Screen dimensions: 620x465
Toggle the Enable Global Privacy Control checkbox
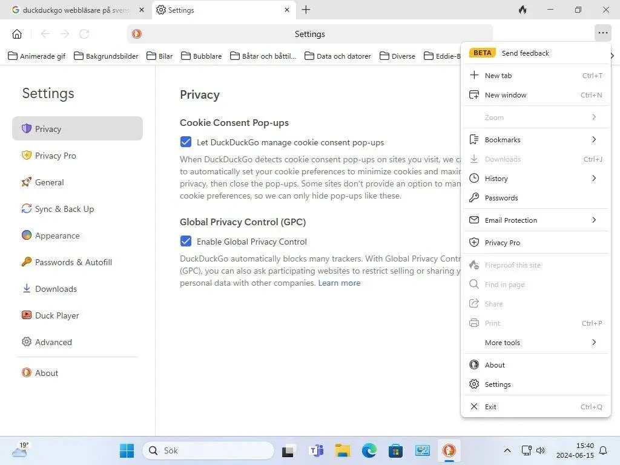(186, 241)
